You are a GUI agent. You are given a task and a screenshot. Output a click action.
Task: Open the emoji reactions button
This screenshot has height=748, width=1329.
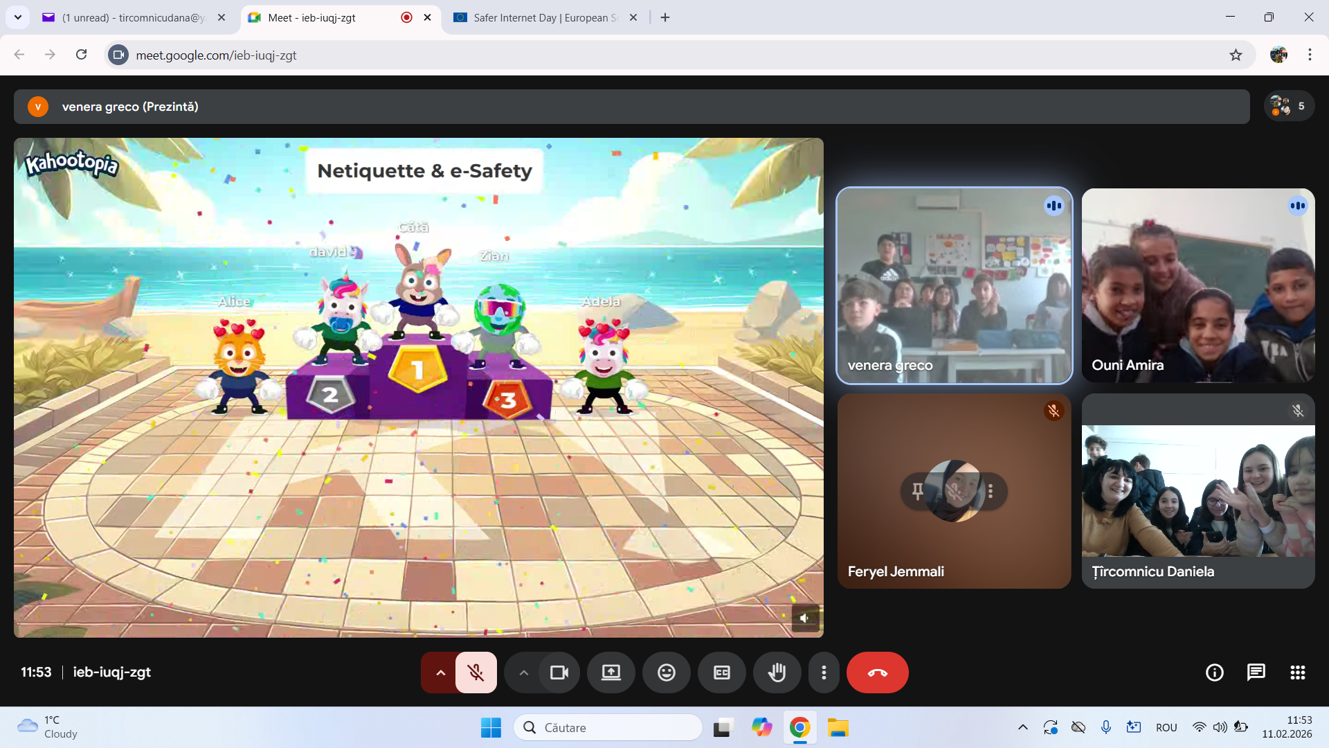[666, 673]
